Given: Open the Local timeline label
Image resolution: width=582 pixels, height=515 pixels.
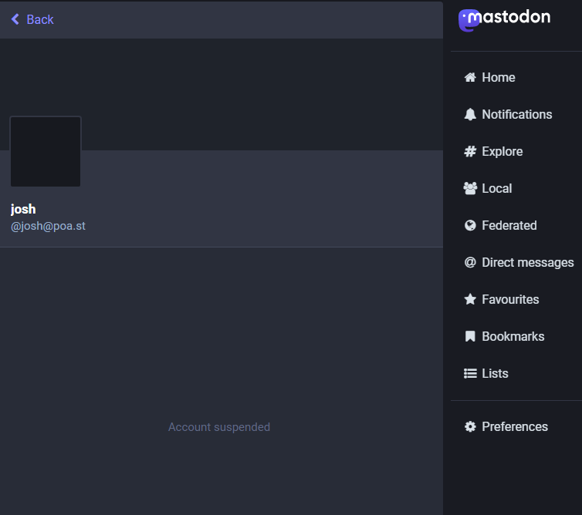Looking at the screenshot, I should pos(496,188).
